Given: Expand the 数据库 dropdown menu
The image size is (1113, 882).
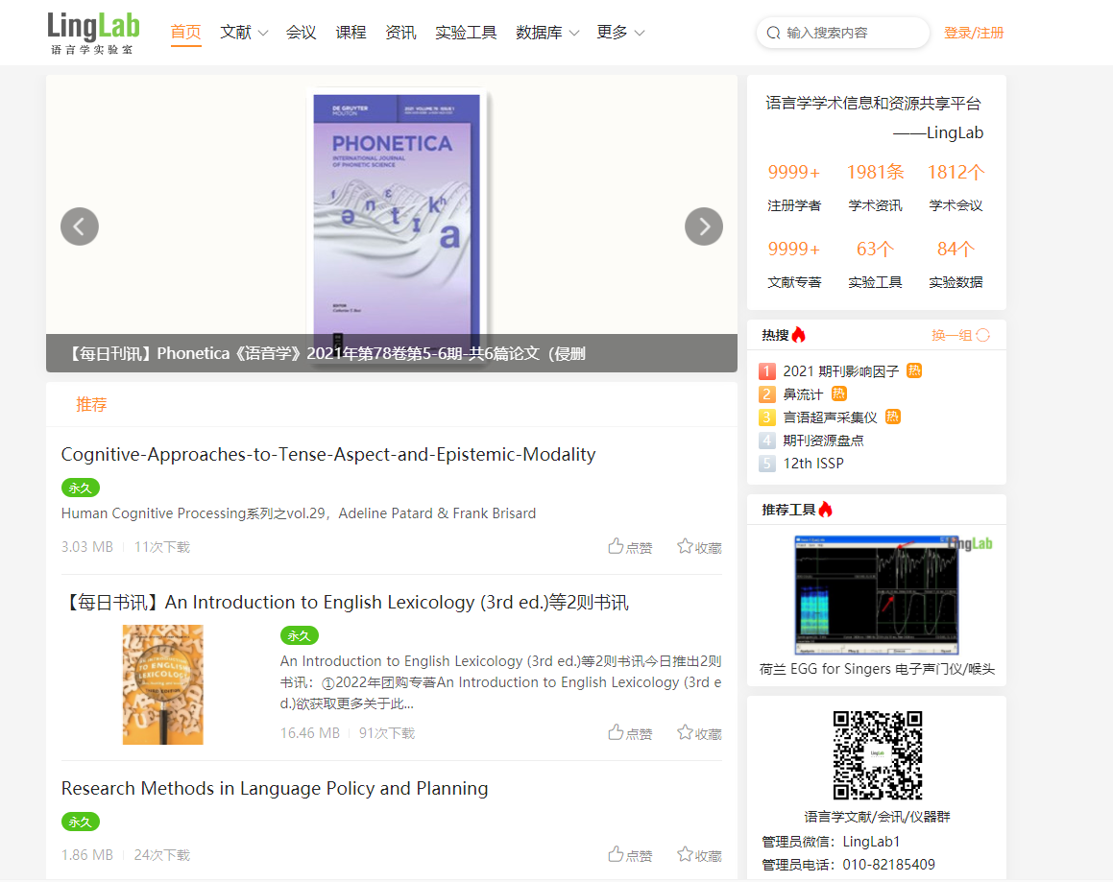Looking at the screenshot, I should 547,33.
